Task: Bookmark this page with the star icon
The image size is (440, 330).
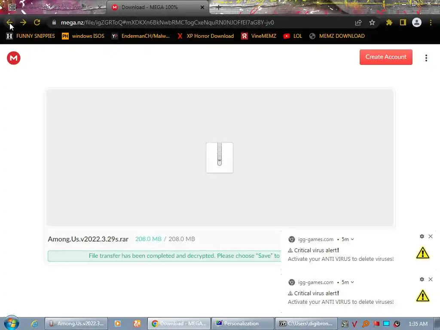Action: pyautogui.click(x=372, y=22)
